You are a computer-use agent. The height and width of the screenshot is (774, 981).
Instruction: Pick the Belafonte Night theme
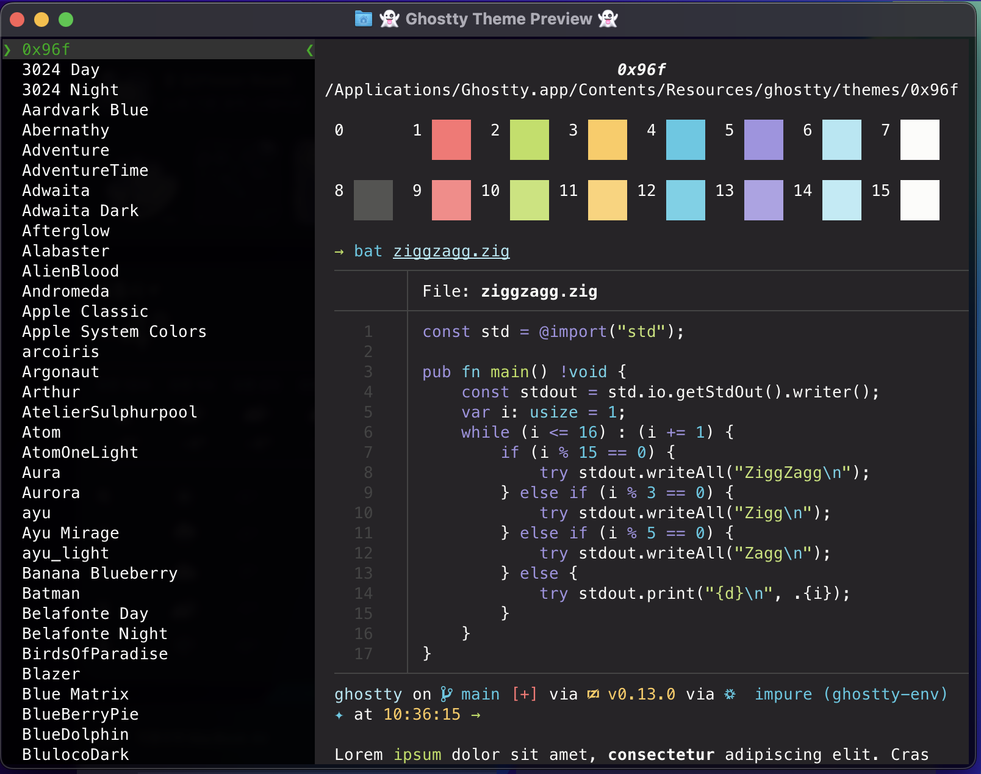[x=95, y=634]
